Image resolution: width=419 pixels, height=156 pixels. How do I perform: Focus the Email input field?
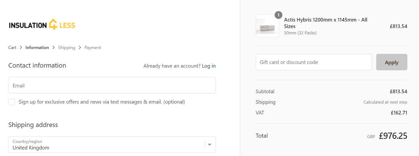point(112,85)
